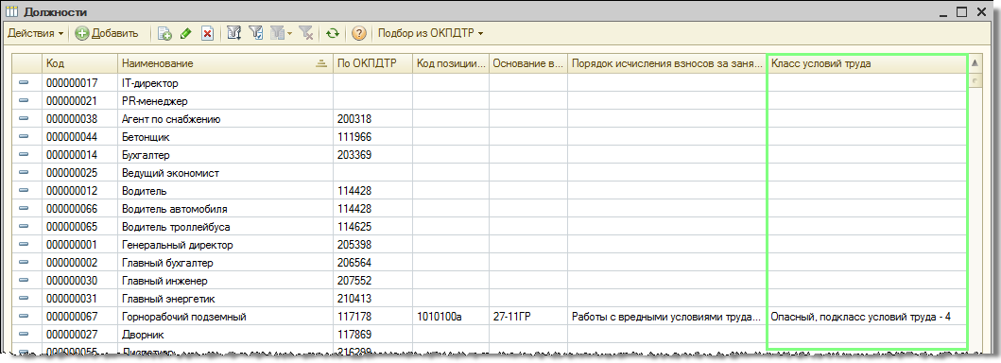Click the row marker icon for IT-директор
Image resolution: width=1001 pixels, height=363 pixels.
(x=25, y=83)
